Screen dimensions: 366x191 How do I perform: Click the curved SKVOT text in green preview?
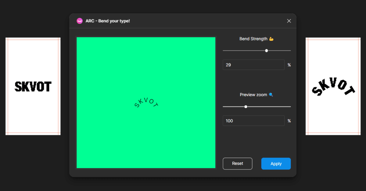tap(146, 103)
